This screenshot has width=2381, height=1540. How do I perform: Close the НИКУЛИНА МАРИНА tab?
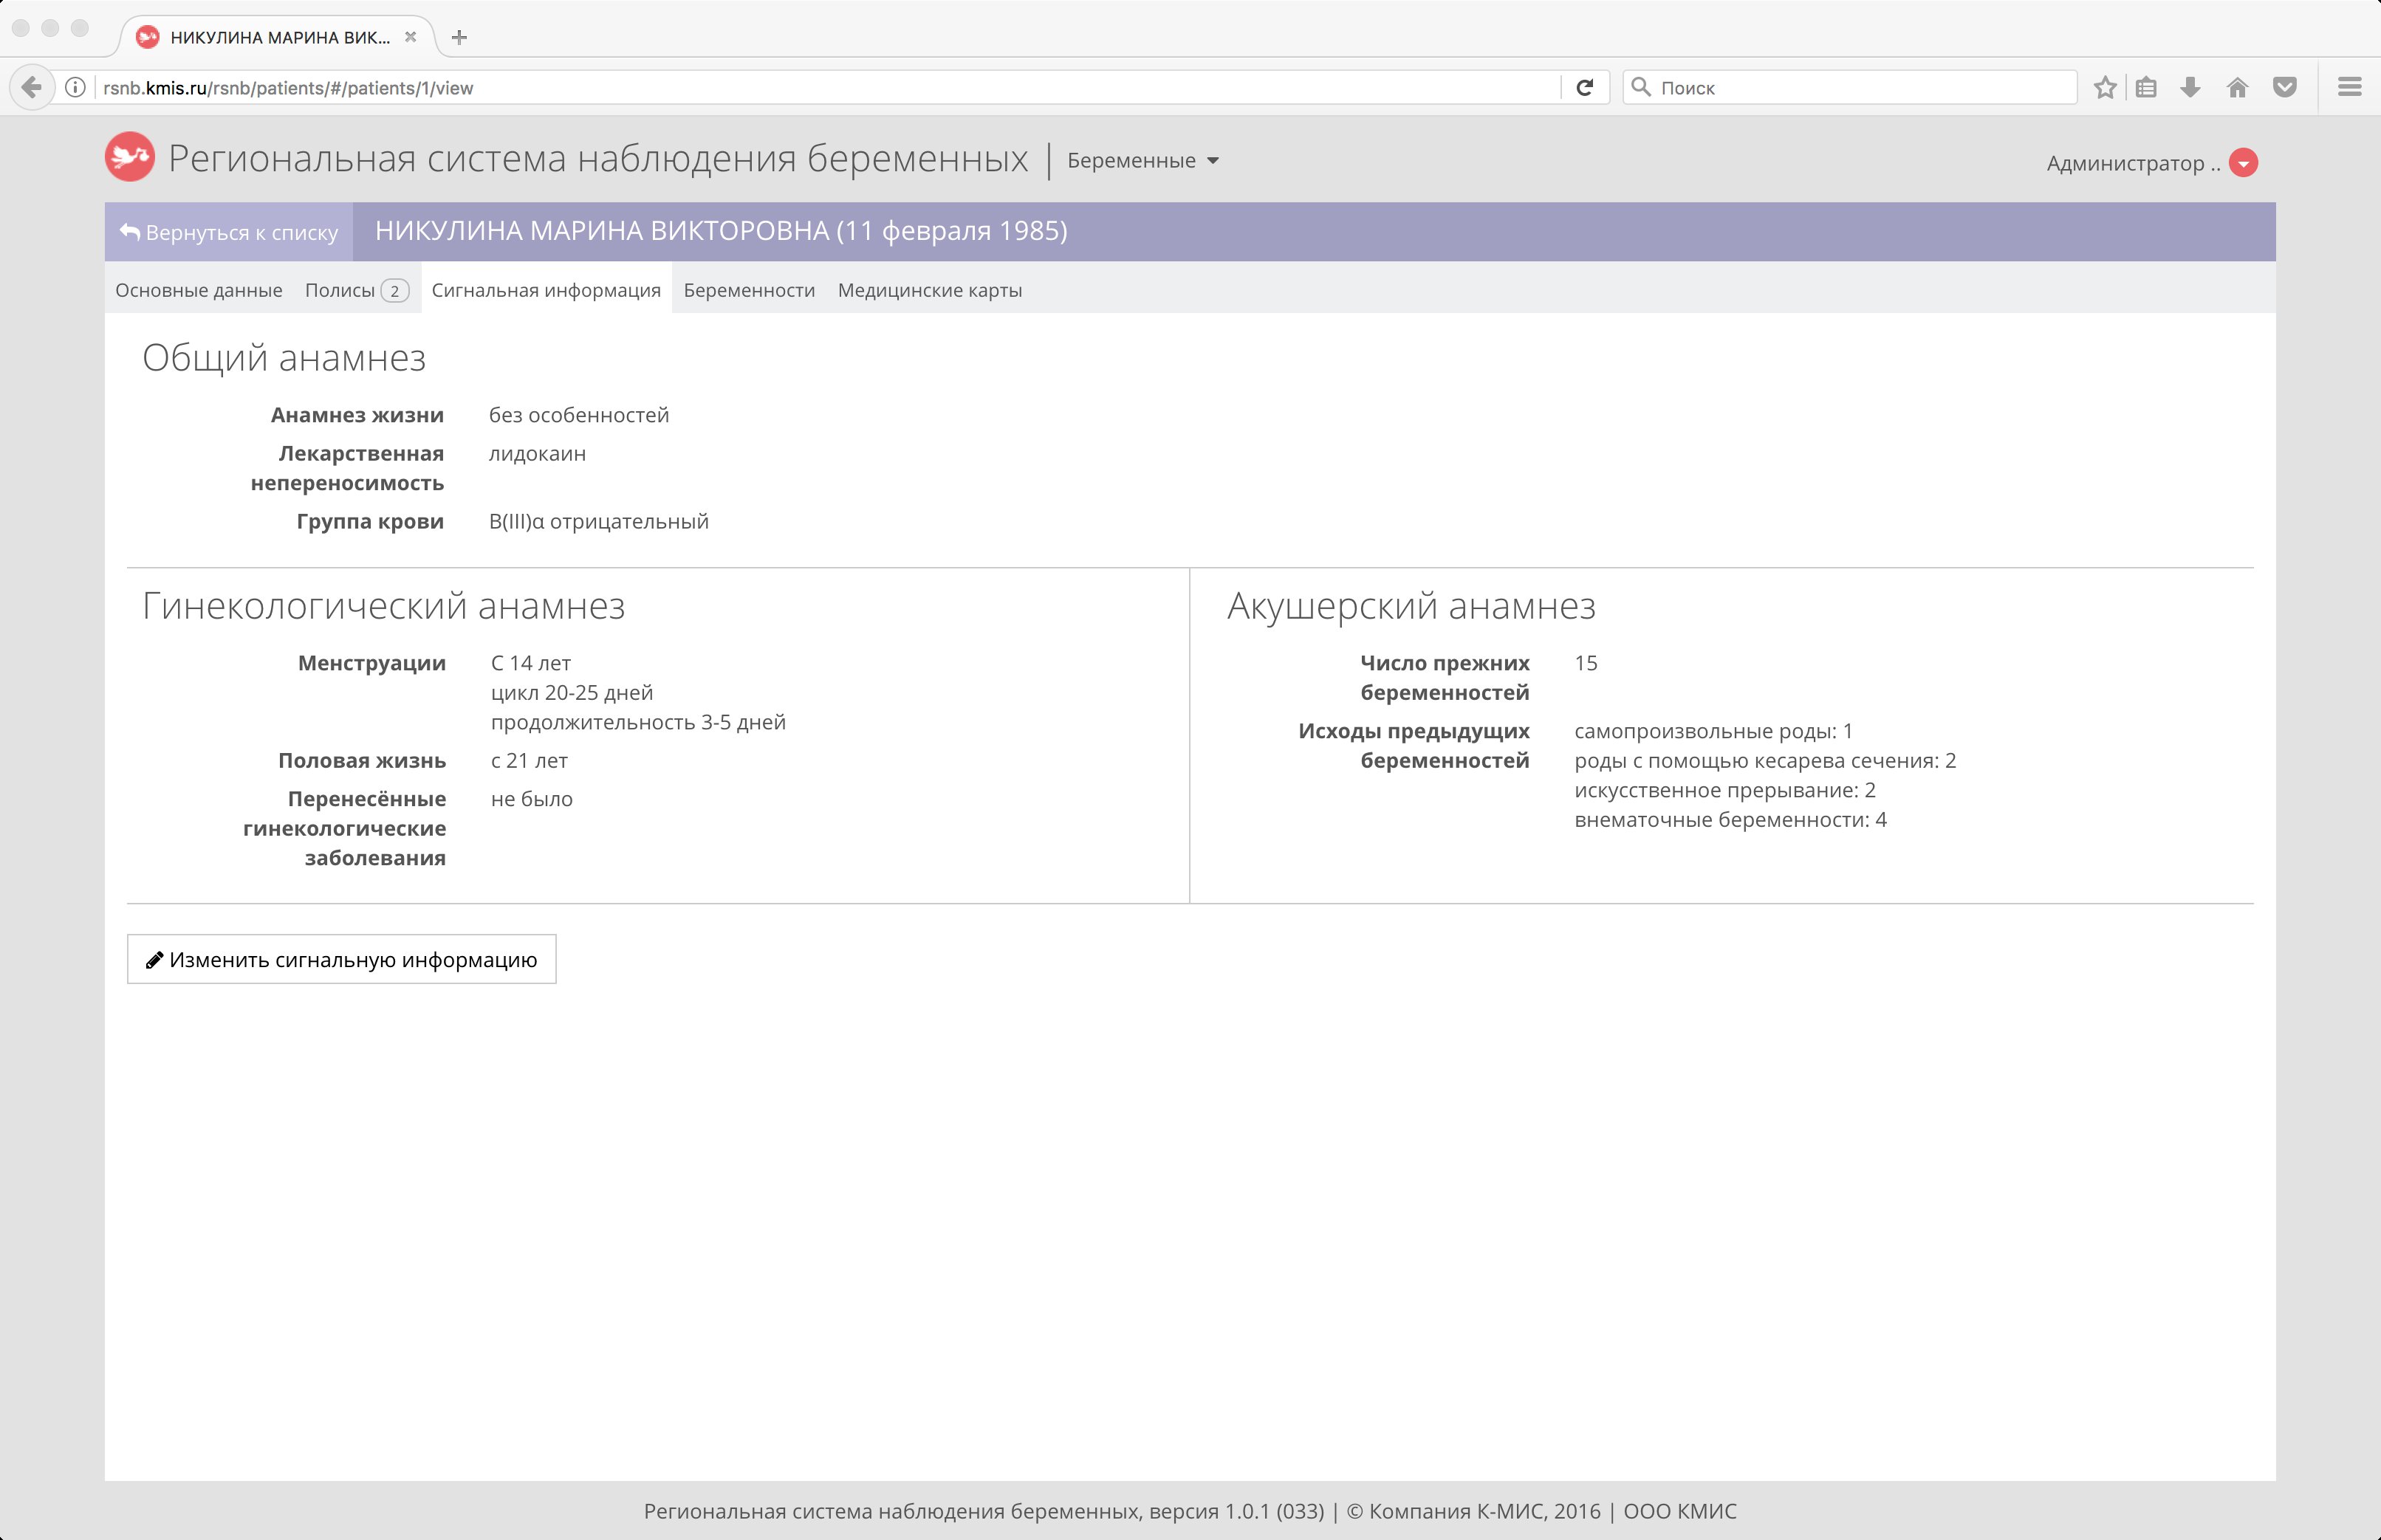coord(410,37)
